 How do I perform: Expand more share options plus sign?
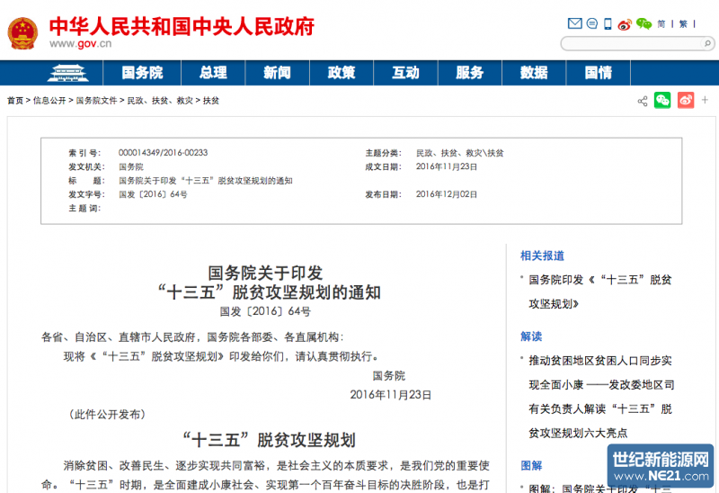coord(706,101)
